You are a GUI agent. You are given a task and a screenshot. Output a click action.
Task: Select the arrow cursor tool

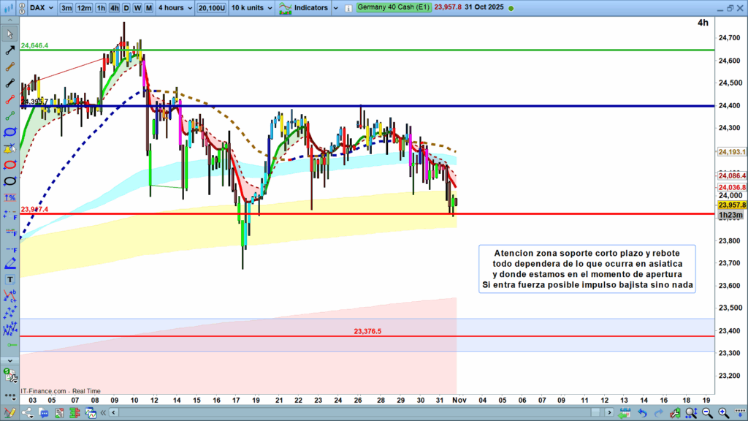click(9, 34)
